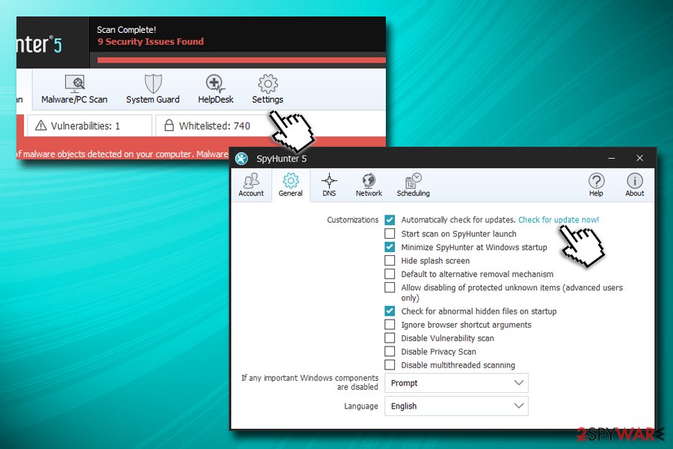Enable Ignore browser shortcut arguments
The width and height of the screenshot is (673, 449).
coord(390,324)
